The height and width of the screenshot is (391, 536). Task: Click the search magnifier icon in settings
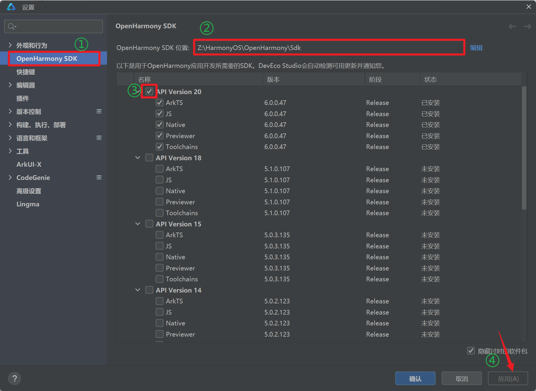coord(11,26)
